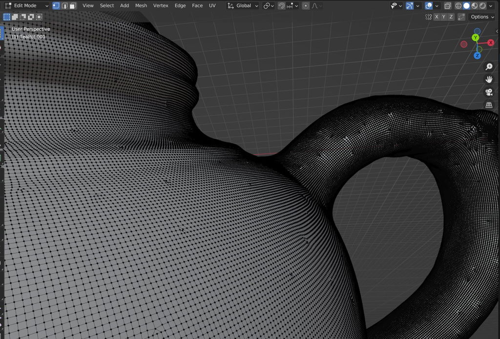This screenshot has width=500, height=339.
Task: Switch to Edge select mode
Action: point(65,6)
